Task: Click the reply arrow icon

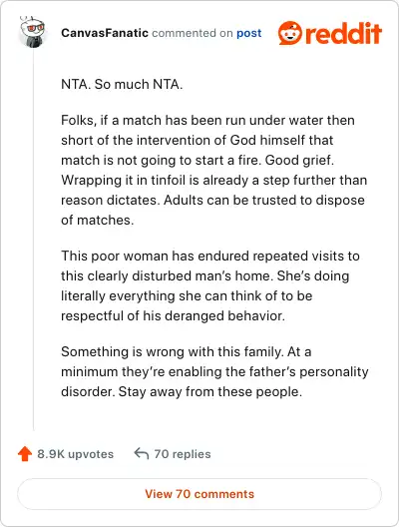Action: pyautogui.click(x=142, y=453)
